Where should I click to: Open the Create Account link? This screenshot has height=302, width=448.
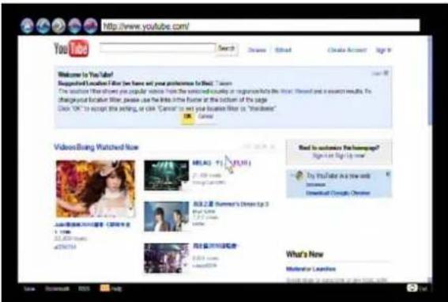coord(347,51)
